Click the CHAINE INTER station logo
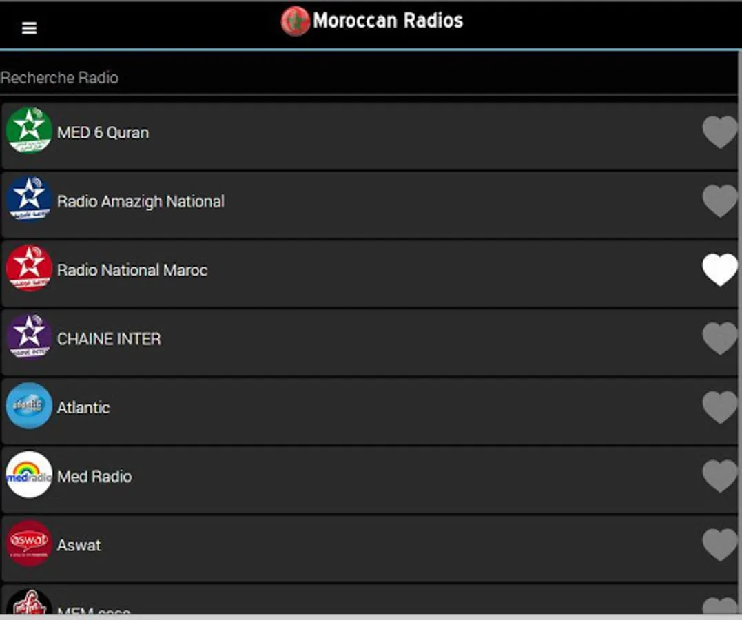The width and height of the screenshot is (742, 620). coord(29,336)
